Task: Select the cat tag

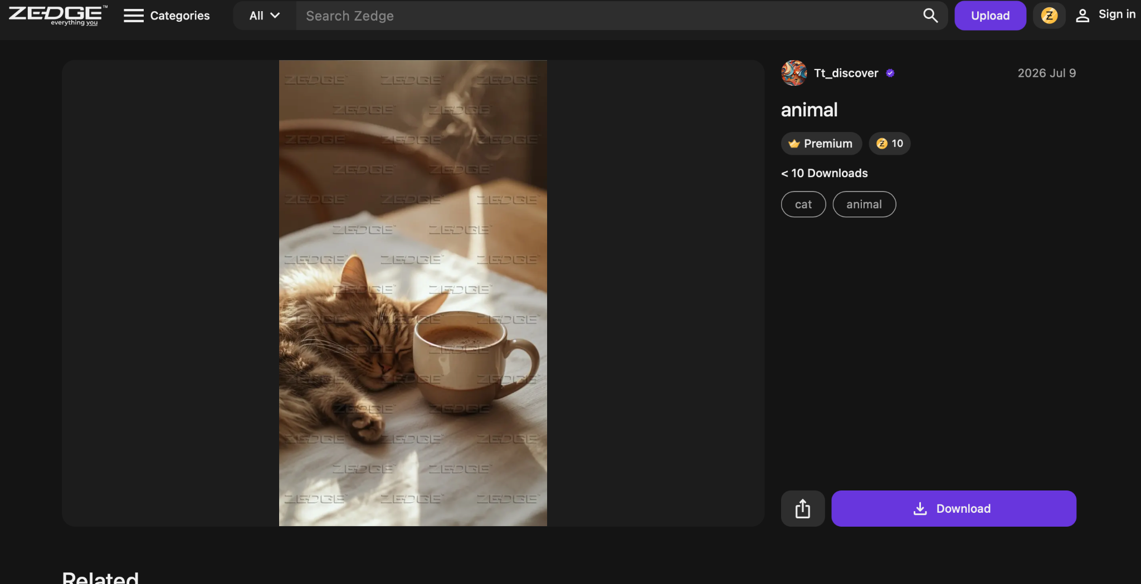Action: click(803, 204)
